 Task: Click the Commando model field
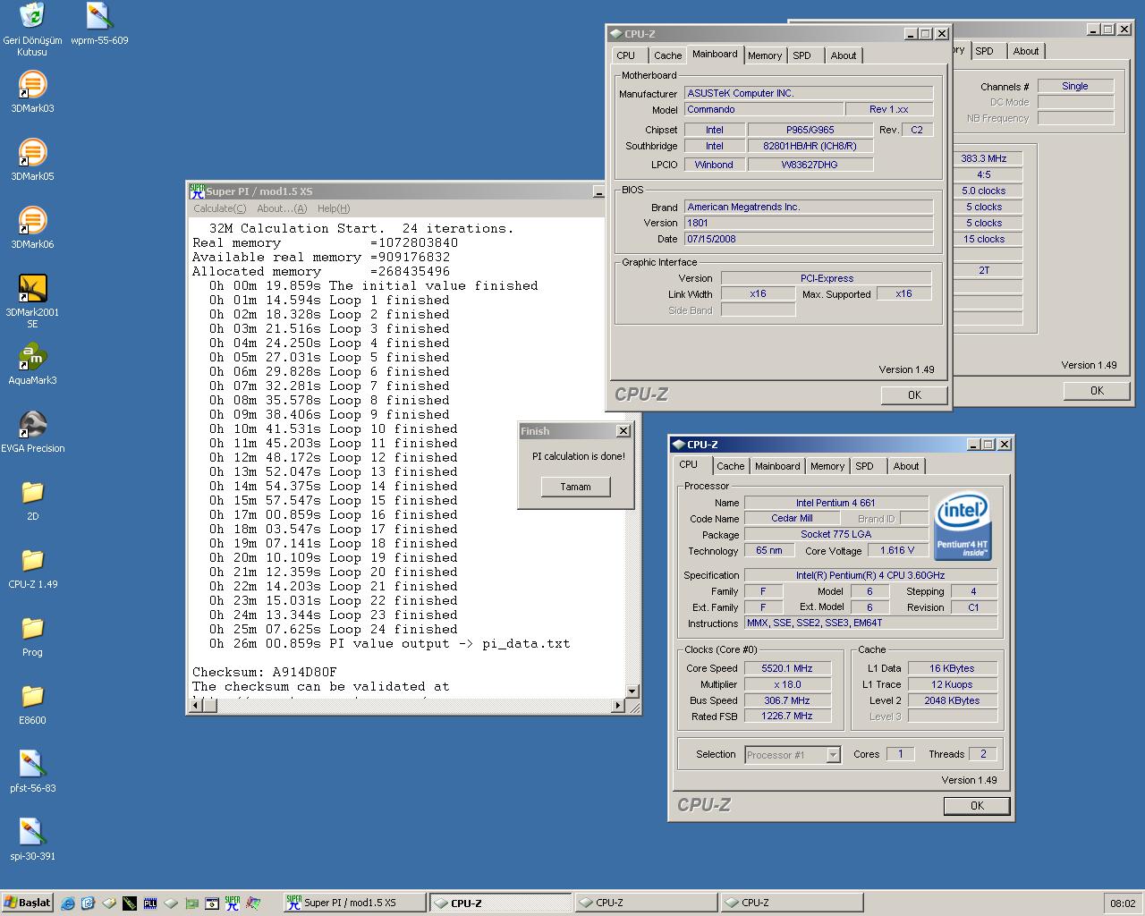click(764, 109)
